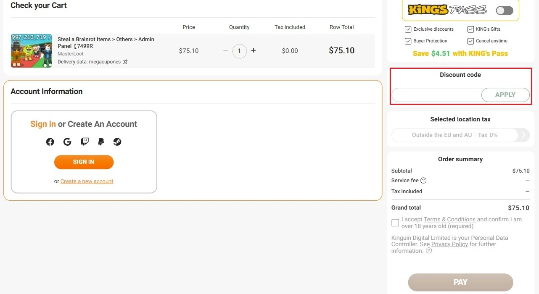Edit delivery data pencil icon
This screenshot has width=539, height=294.
point(125,62)
